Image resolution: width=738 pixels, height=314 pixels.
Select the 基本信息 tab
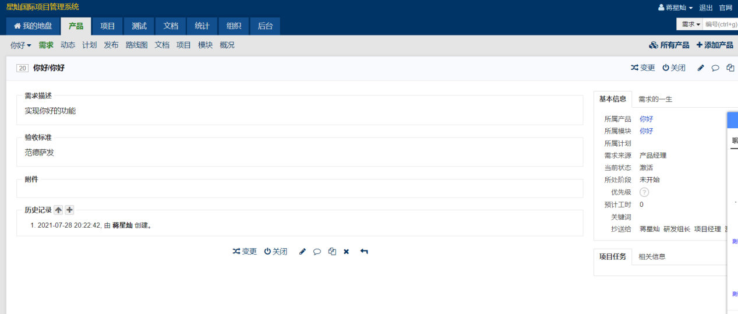coord(613,99)
